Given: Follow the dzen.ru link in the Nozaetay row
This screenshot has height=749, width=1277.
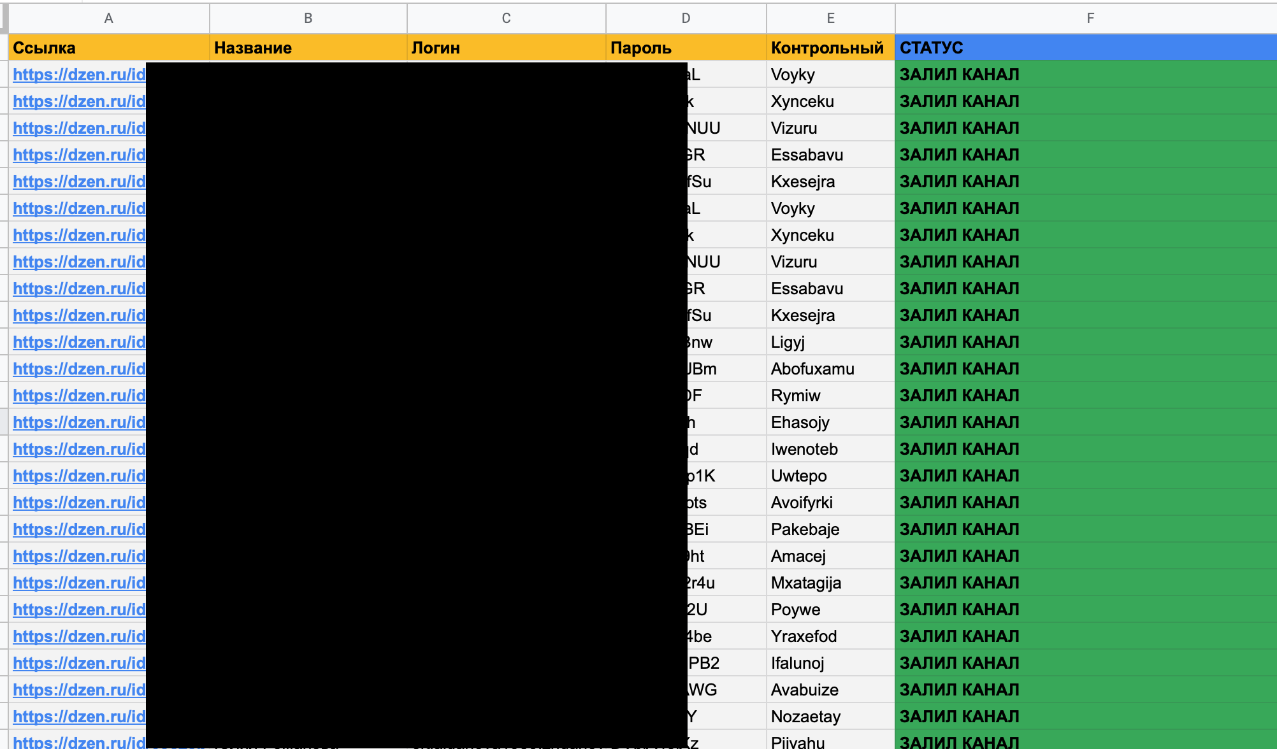Looking at the screenshot, I should point(79,717).
